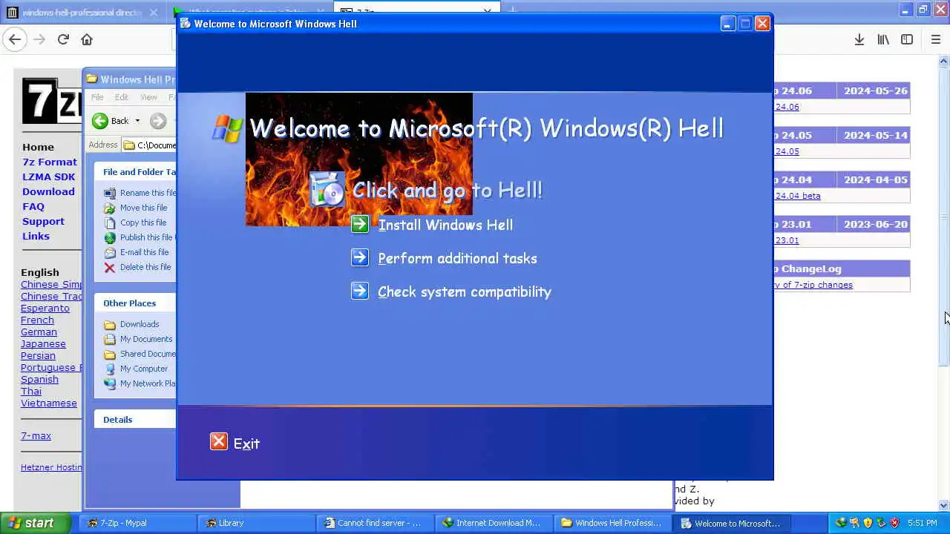Switch to Internet Download Manager taskbar item
The width and height of the screenshot is (950, 534).
pos(494,523)
